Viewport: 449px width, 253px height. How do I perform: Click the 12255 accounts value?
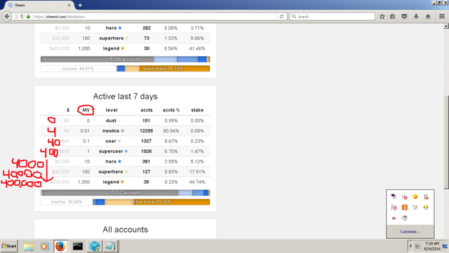click(x=146, y=131)
